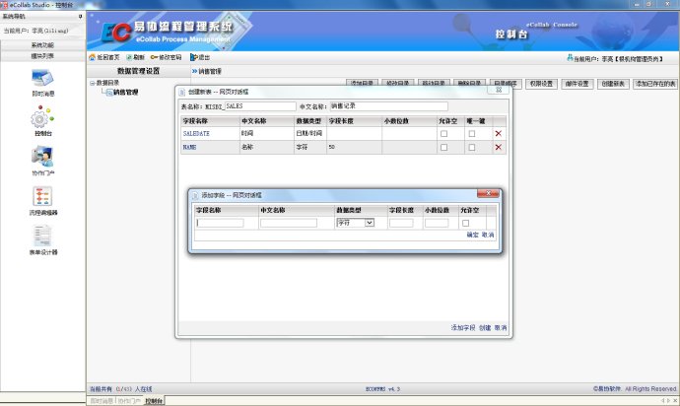
Task: Click 取消 link in 创建新表 dialog footer
Action: 500,328
